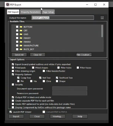Click the Select All films button
This screenshot has height=126, width=113.
point(19,55)
